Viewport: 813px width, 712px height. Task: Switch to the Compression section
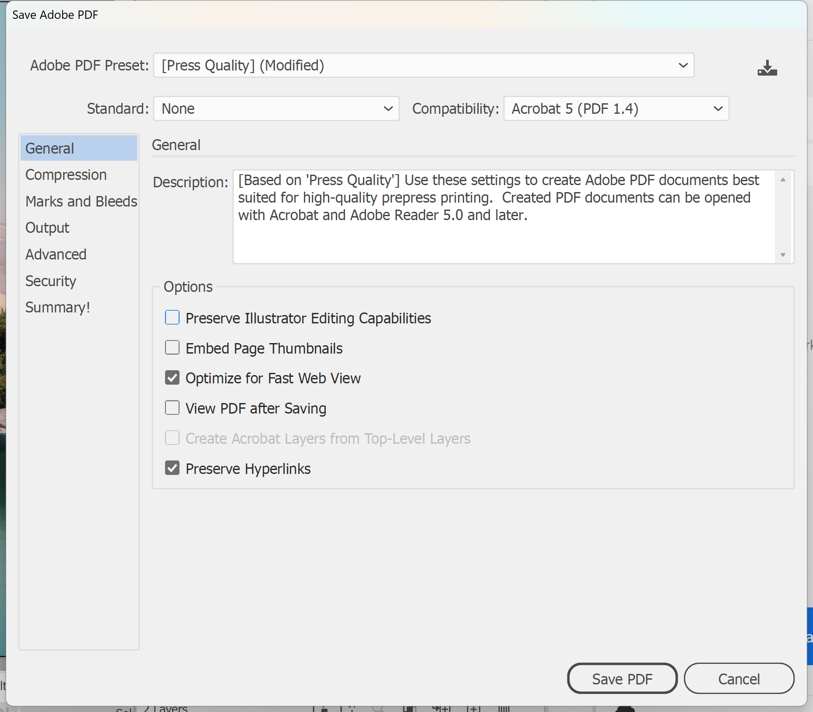point(79,175)
